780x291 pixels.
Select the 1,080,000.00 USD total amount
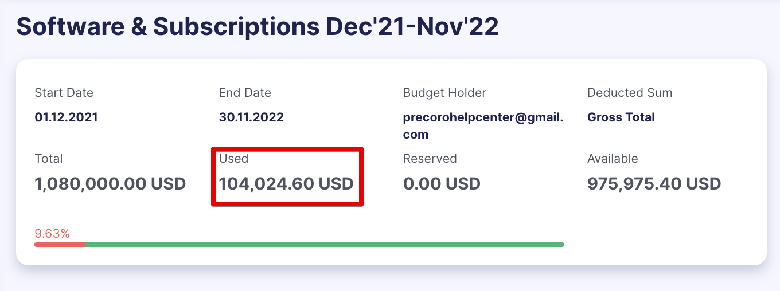(110, 184)
